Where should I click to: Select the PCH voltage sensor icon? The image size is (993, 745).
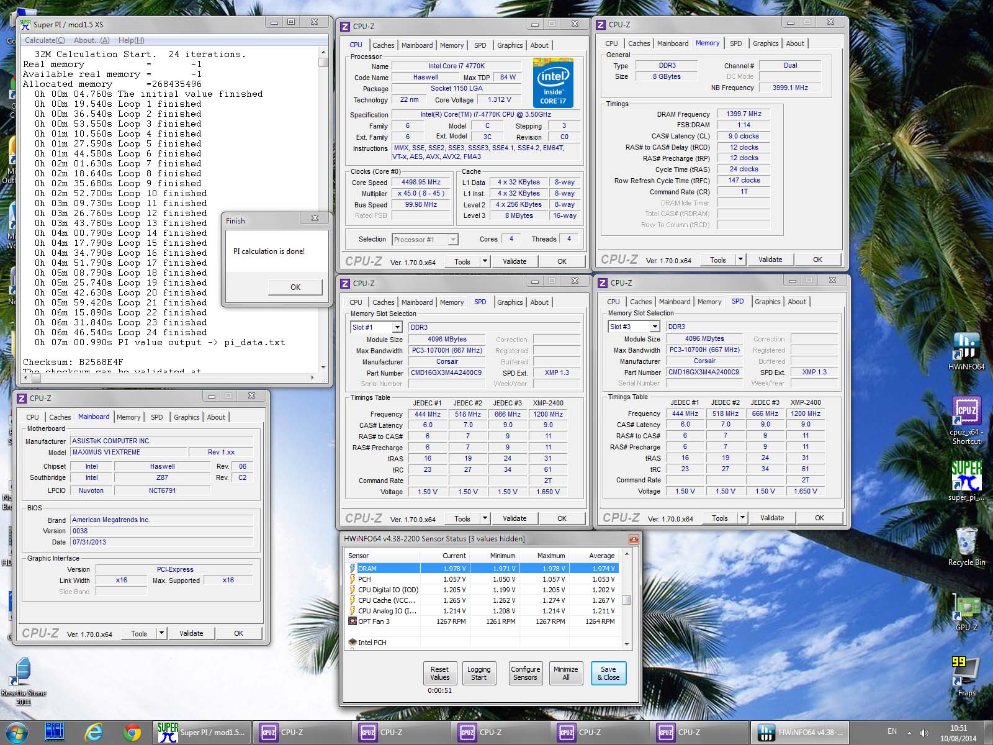pos(352,579)
